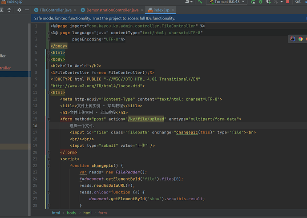Image resolution: width=307 pixels, height=218 pixels.
Task: Switch to the DemonstrationController.java tab
Action: click(x=113, y=10)
